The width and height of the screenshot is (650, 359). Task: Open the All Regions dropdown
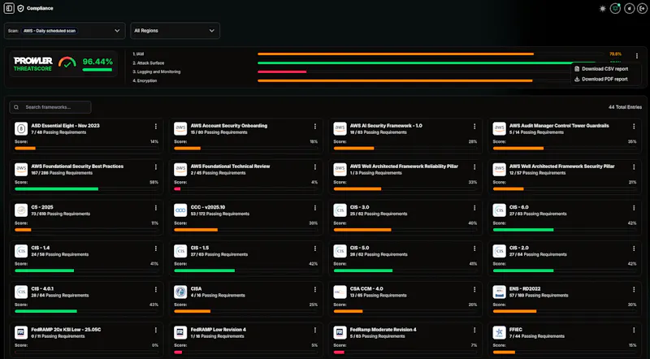point(175,31)
